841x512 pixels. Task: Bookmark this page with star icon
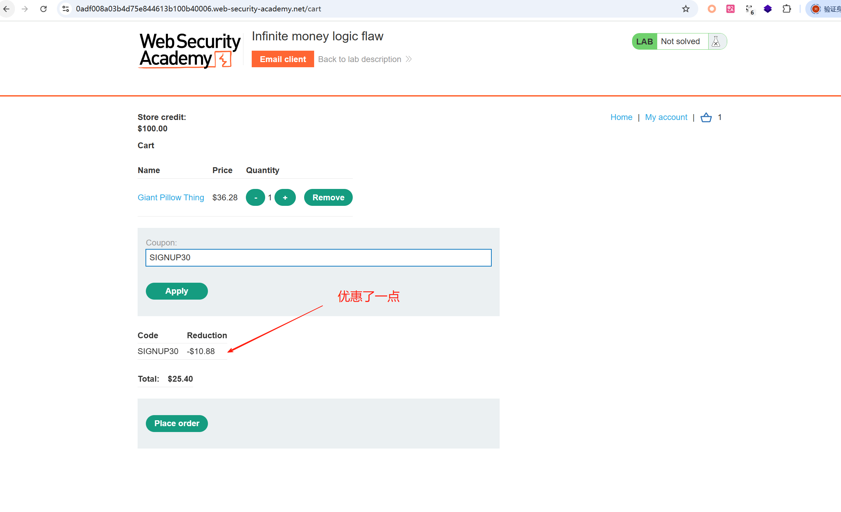[x=685, y=9]
